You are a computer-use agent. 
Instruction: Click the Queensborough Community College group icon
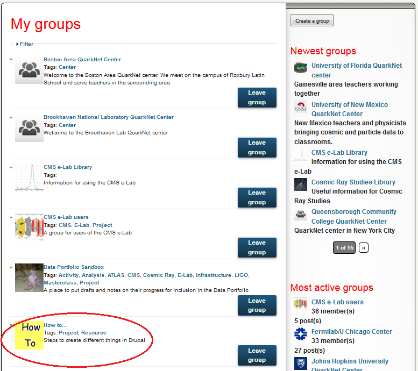[x=301, y=214]
